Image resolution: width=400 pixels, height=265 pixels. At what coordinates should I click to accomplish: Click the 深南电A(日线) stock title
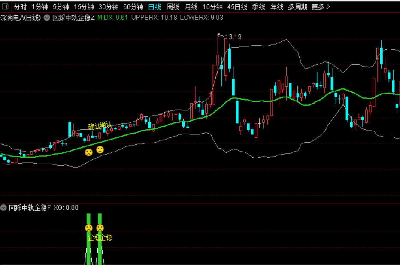(21, 18)
